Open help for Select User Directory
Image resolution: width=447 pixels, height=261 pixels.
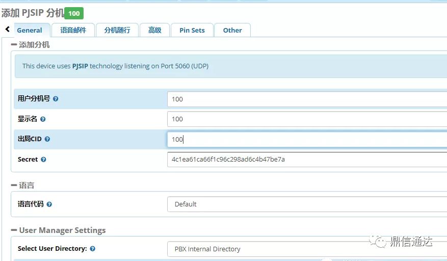click(92, 249)
